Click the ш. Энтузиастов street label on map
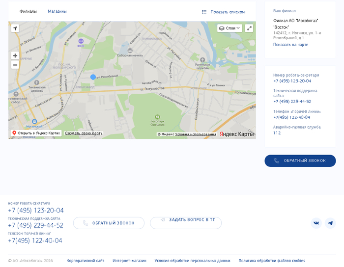The width and height of the screenshot is (344, 267). coord(152,89)
